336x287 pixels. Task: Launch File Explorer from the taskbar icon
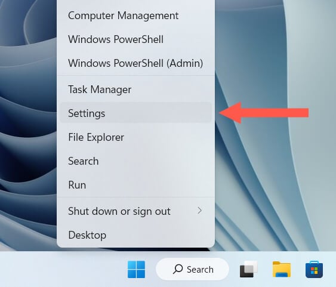click(x=282, y=269)
